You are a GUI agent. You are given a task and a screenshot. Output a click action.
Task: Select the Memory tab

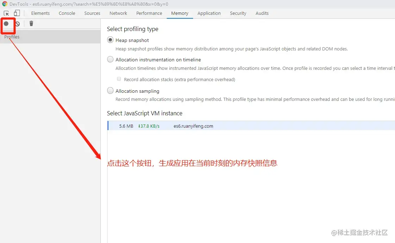tap(180, 13)
